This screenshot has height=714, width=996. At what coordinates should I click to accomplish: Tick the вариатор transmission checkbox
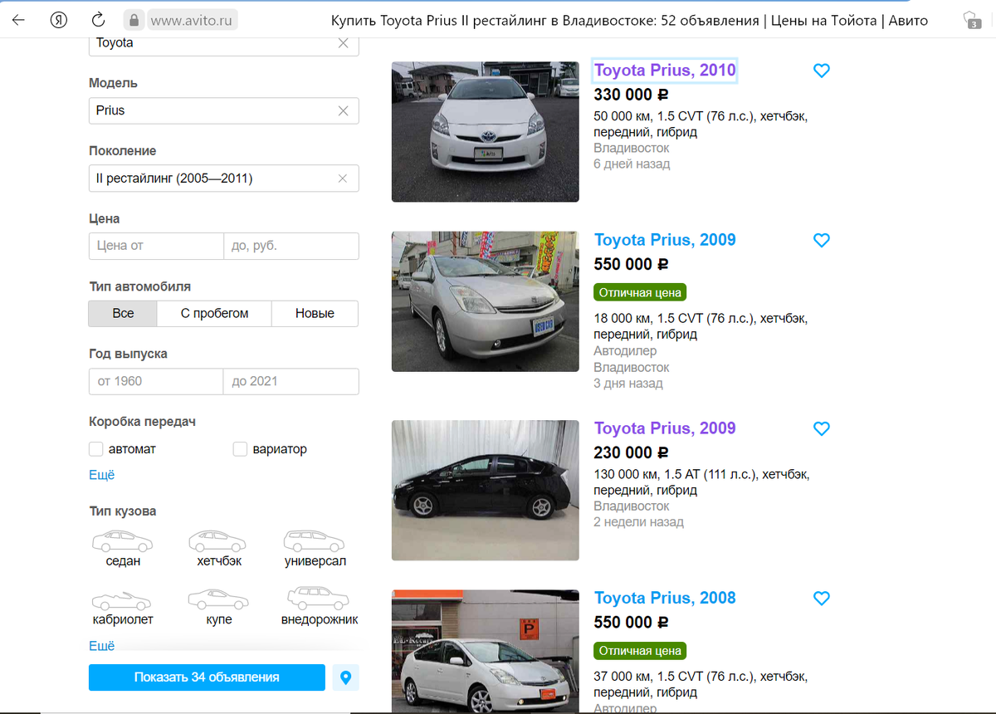click(x=240, y=449)
